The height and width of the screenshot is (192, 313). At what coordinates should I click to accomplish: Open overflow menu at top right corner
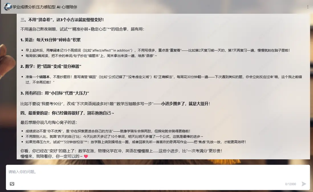click(308, 6)
